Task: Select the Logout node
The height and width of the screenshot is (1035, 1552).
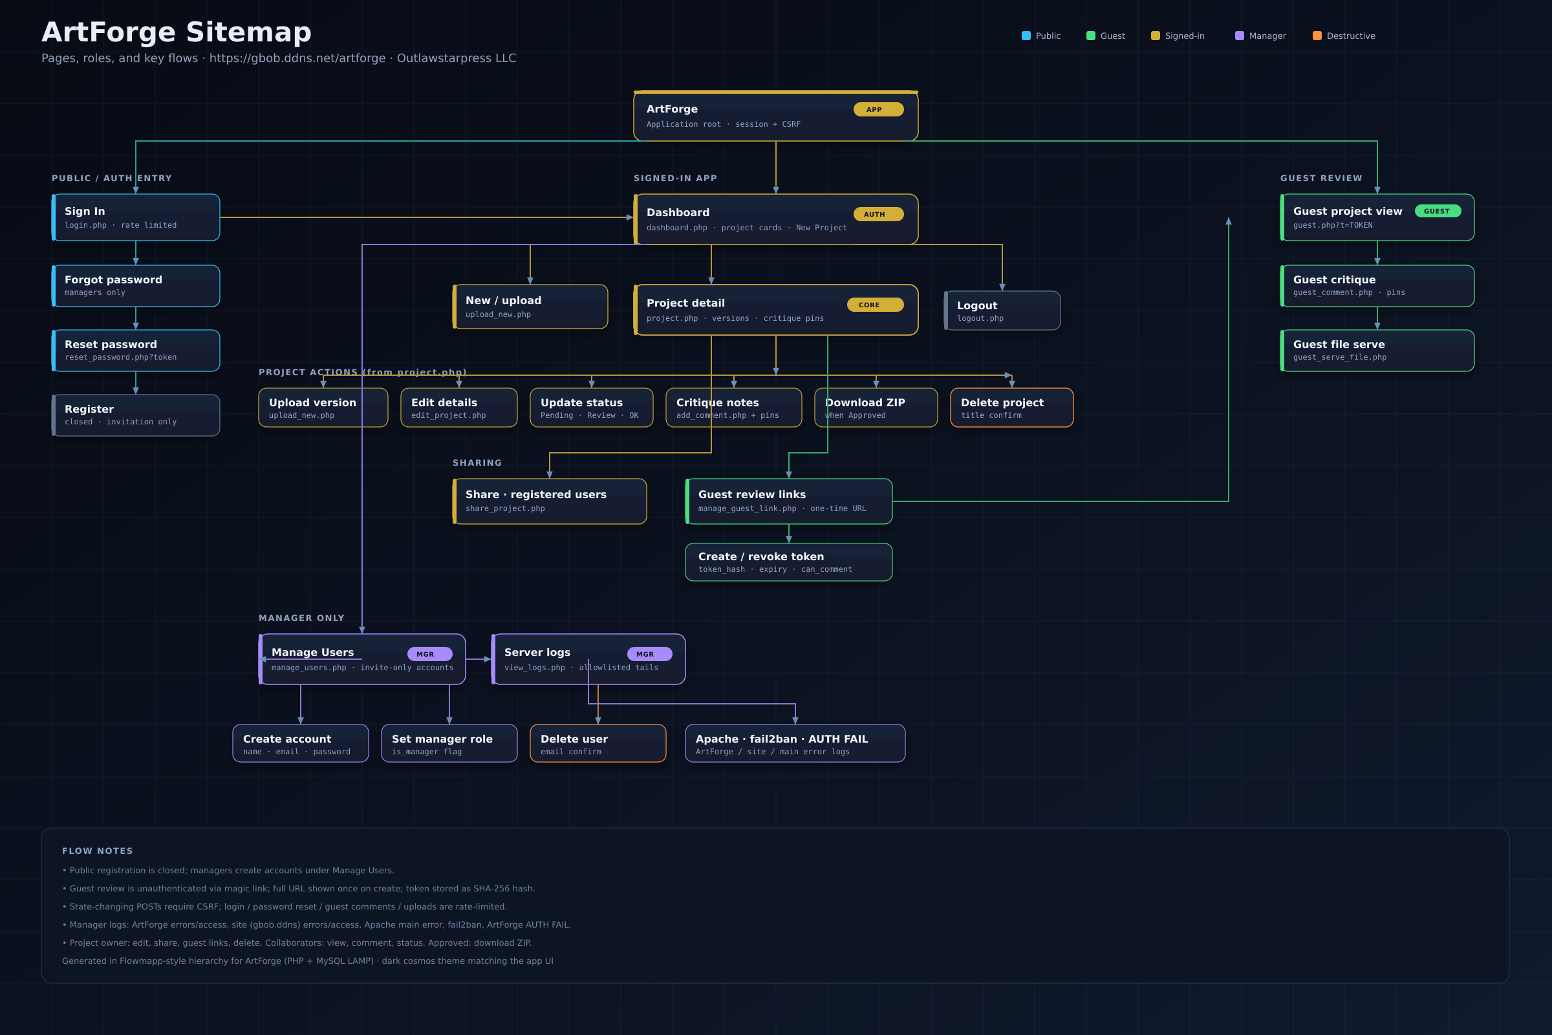Action: point(1002,310)
